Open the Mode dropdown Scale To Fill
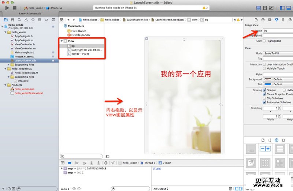The width and height of the screenshot is (293, 191). (278, 53)
